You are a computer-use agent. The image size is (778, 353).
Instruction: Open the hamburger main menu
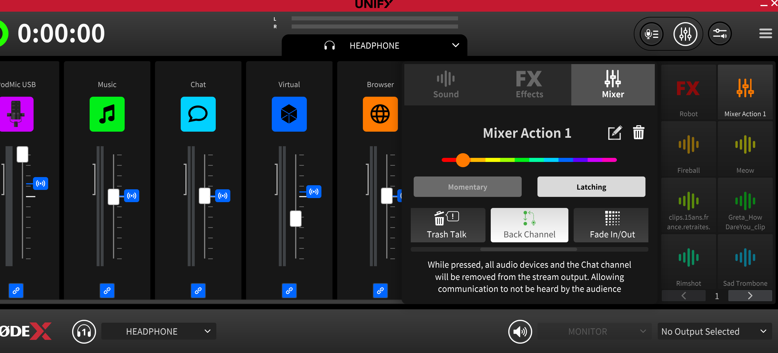pos(765,33)
